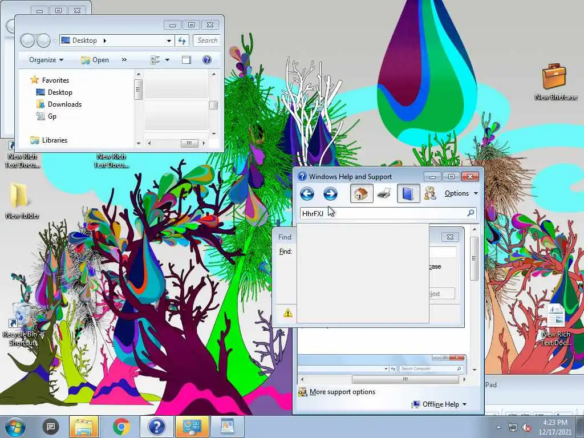Click the refresh button beside address bar
The width and height of the screenshot is (584, 438).
tap(182, 40)
